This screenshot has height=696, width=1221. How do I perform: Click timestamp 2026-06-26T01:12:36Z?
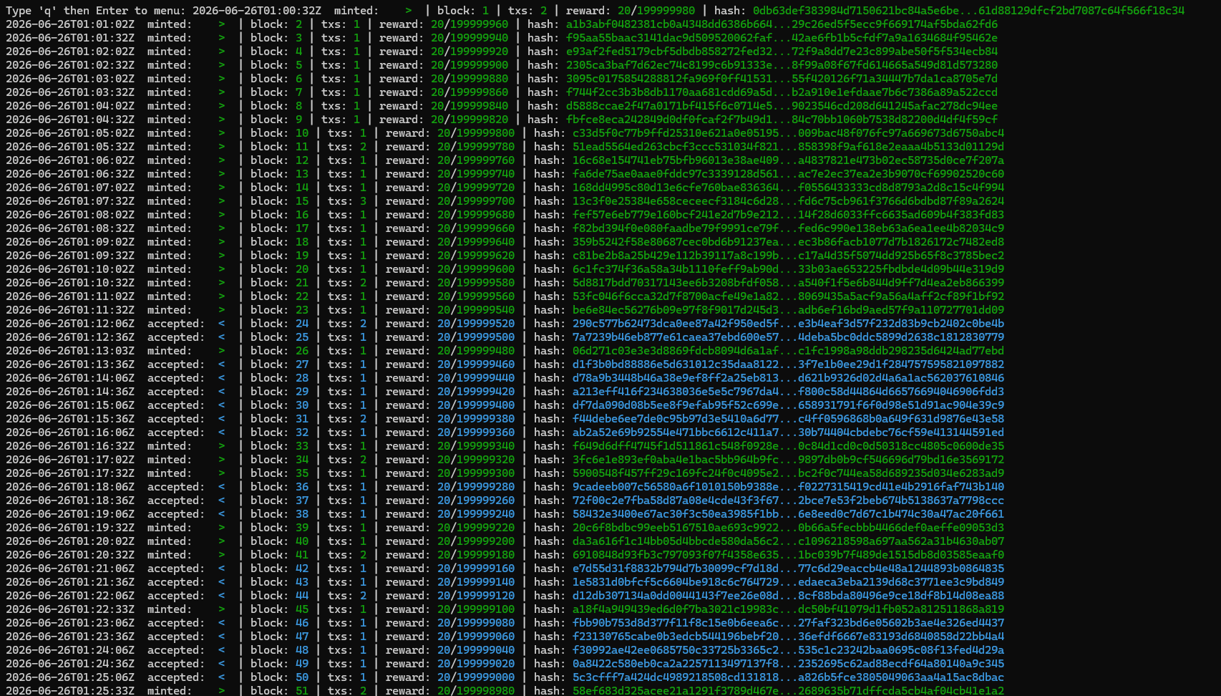click(x=70, y=337)
